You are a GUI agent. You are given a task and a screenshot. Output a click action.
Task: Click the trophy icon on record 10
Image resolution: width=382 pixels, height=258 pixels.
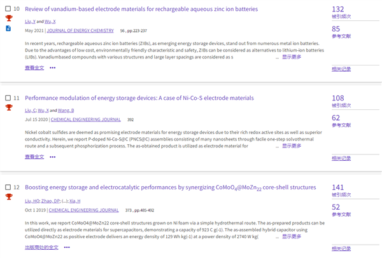(x=8, y=19)
